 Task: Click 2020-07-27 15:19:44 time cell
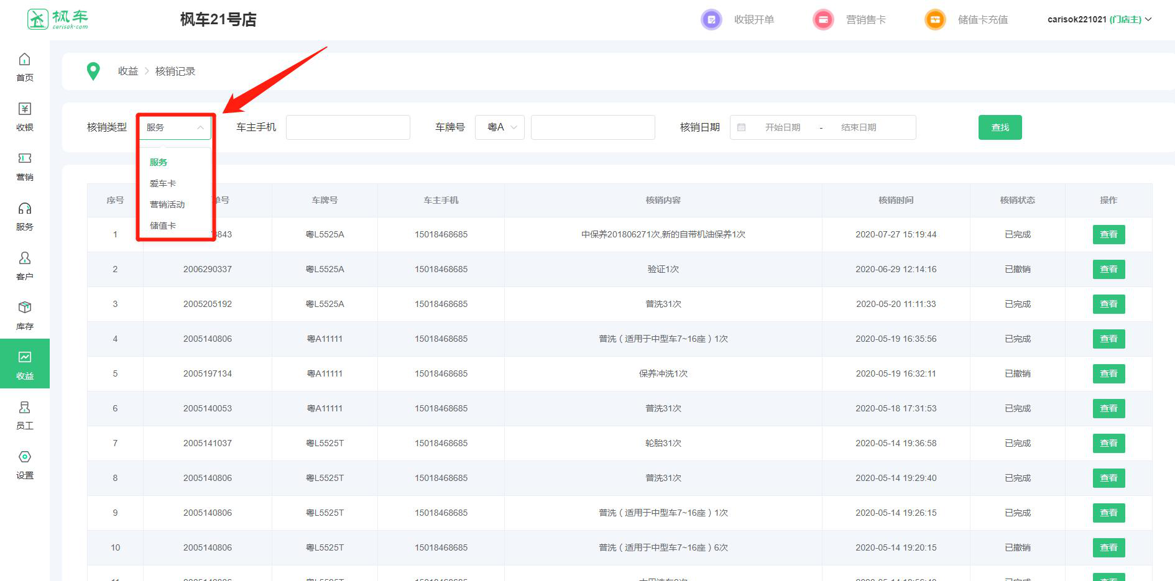click(896, 234)
